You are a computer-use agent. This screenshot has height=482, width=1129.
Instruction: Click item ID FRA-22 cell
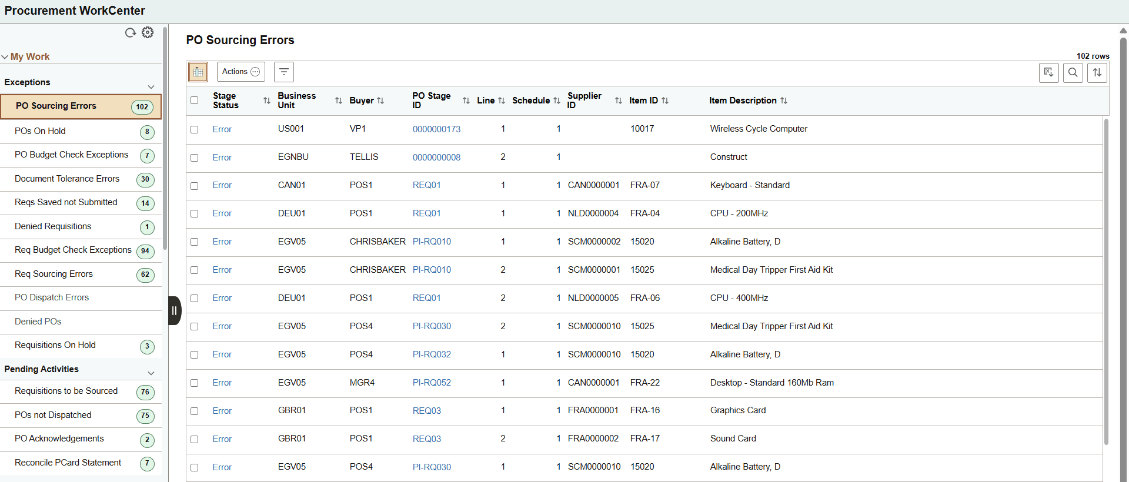click(x=644, y=383)
